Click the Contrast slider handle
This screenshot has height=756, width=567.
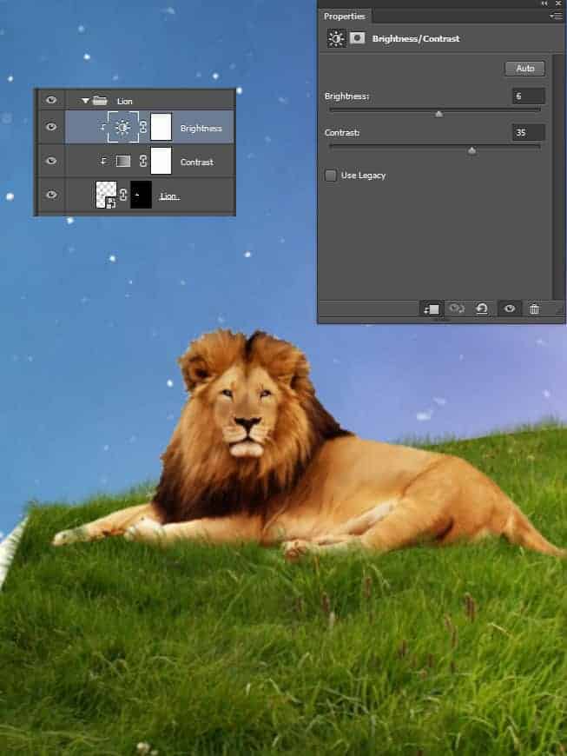(472, 150)
